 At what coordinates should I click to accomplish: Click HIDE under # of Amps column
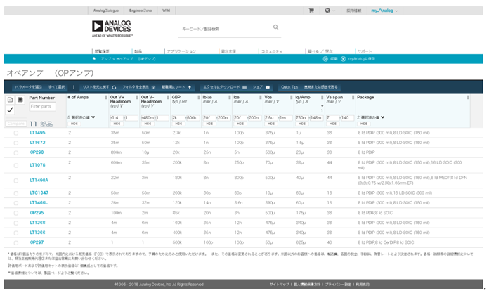coord(74,124)
